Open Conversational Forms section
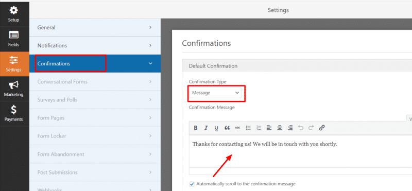The height and width of the screenshot is (191, 412). (95, 82)
